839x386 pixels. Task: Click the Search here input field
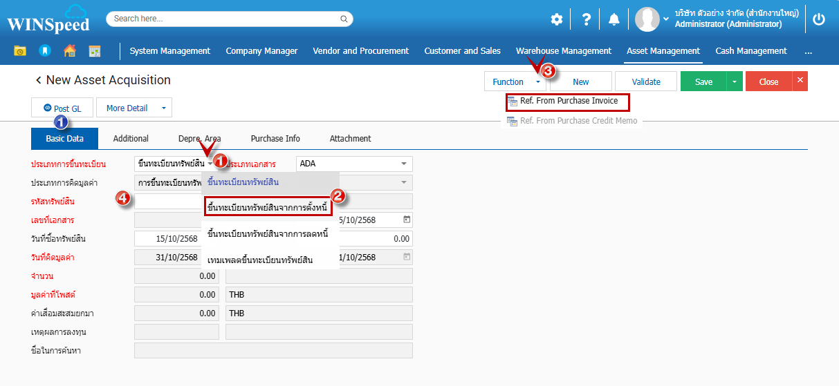(x=228, y=19)
